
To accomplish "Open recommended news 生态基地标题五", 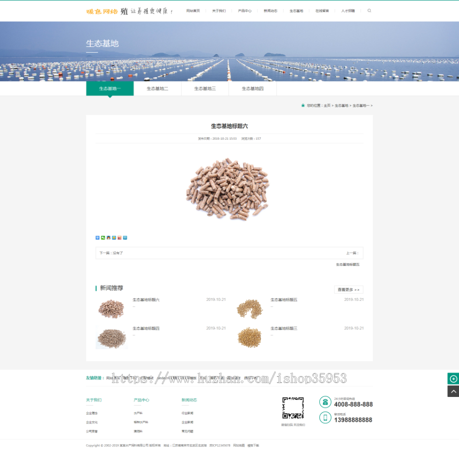I will (284, 300).
